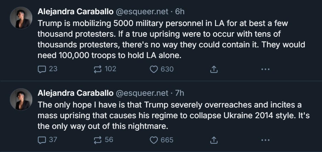Open the avatar on the 7h post
Screen dimensions: 322x152
(x=21, y=99)
